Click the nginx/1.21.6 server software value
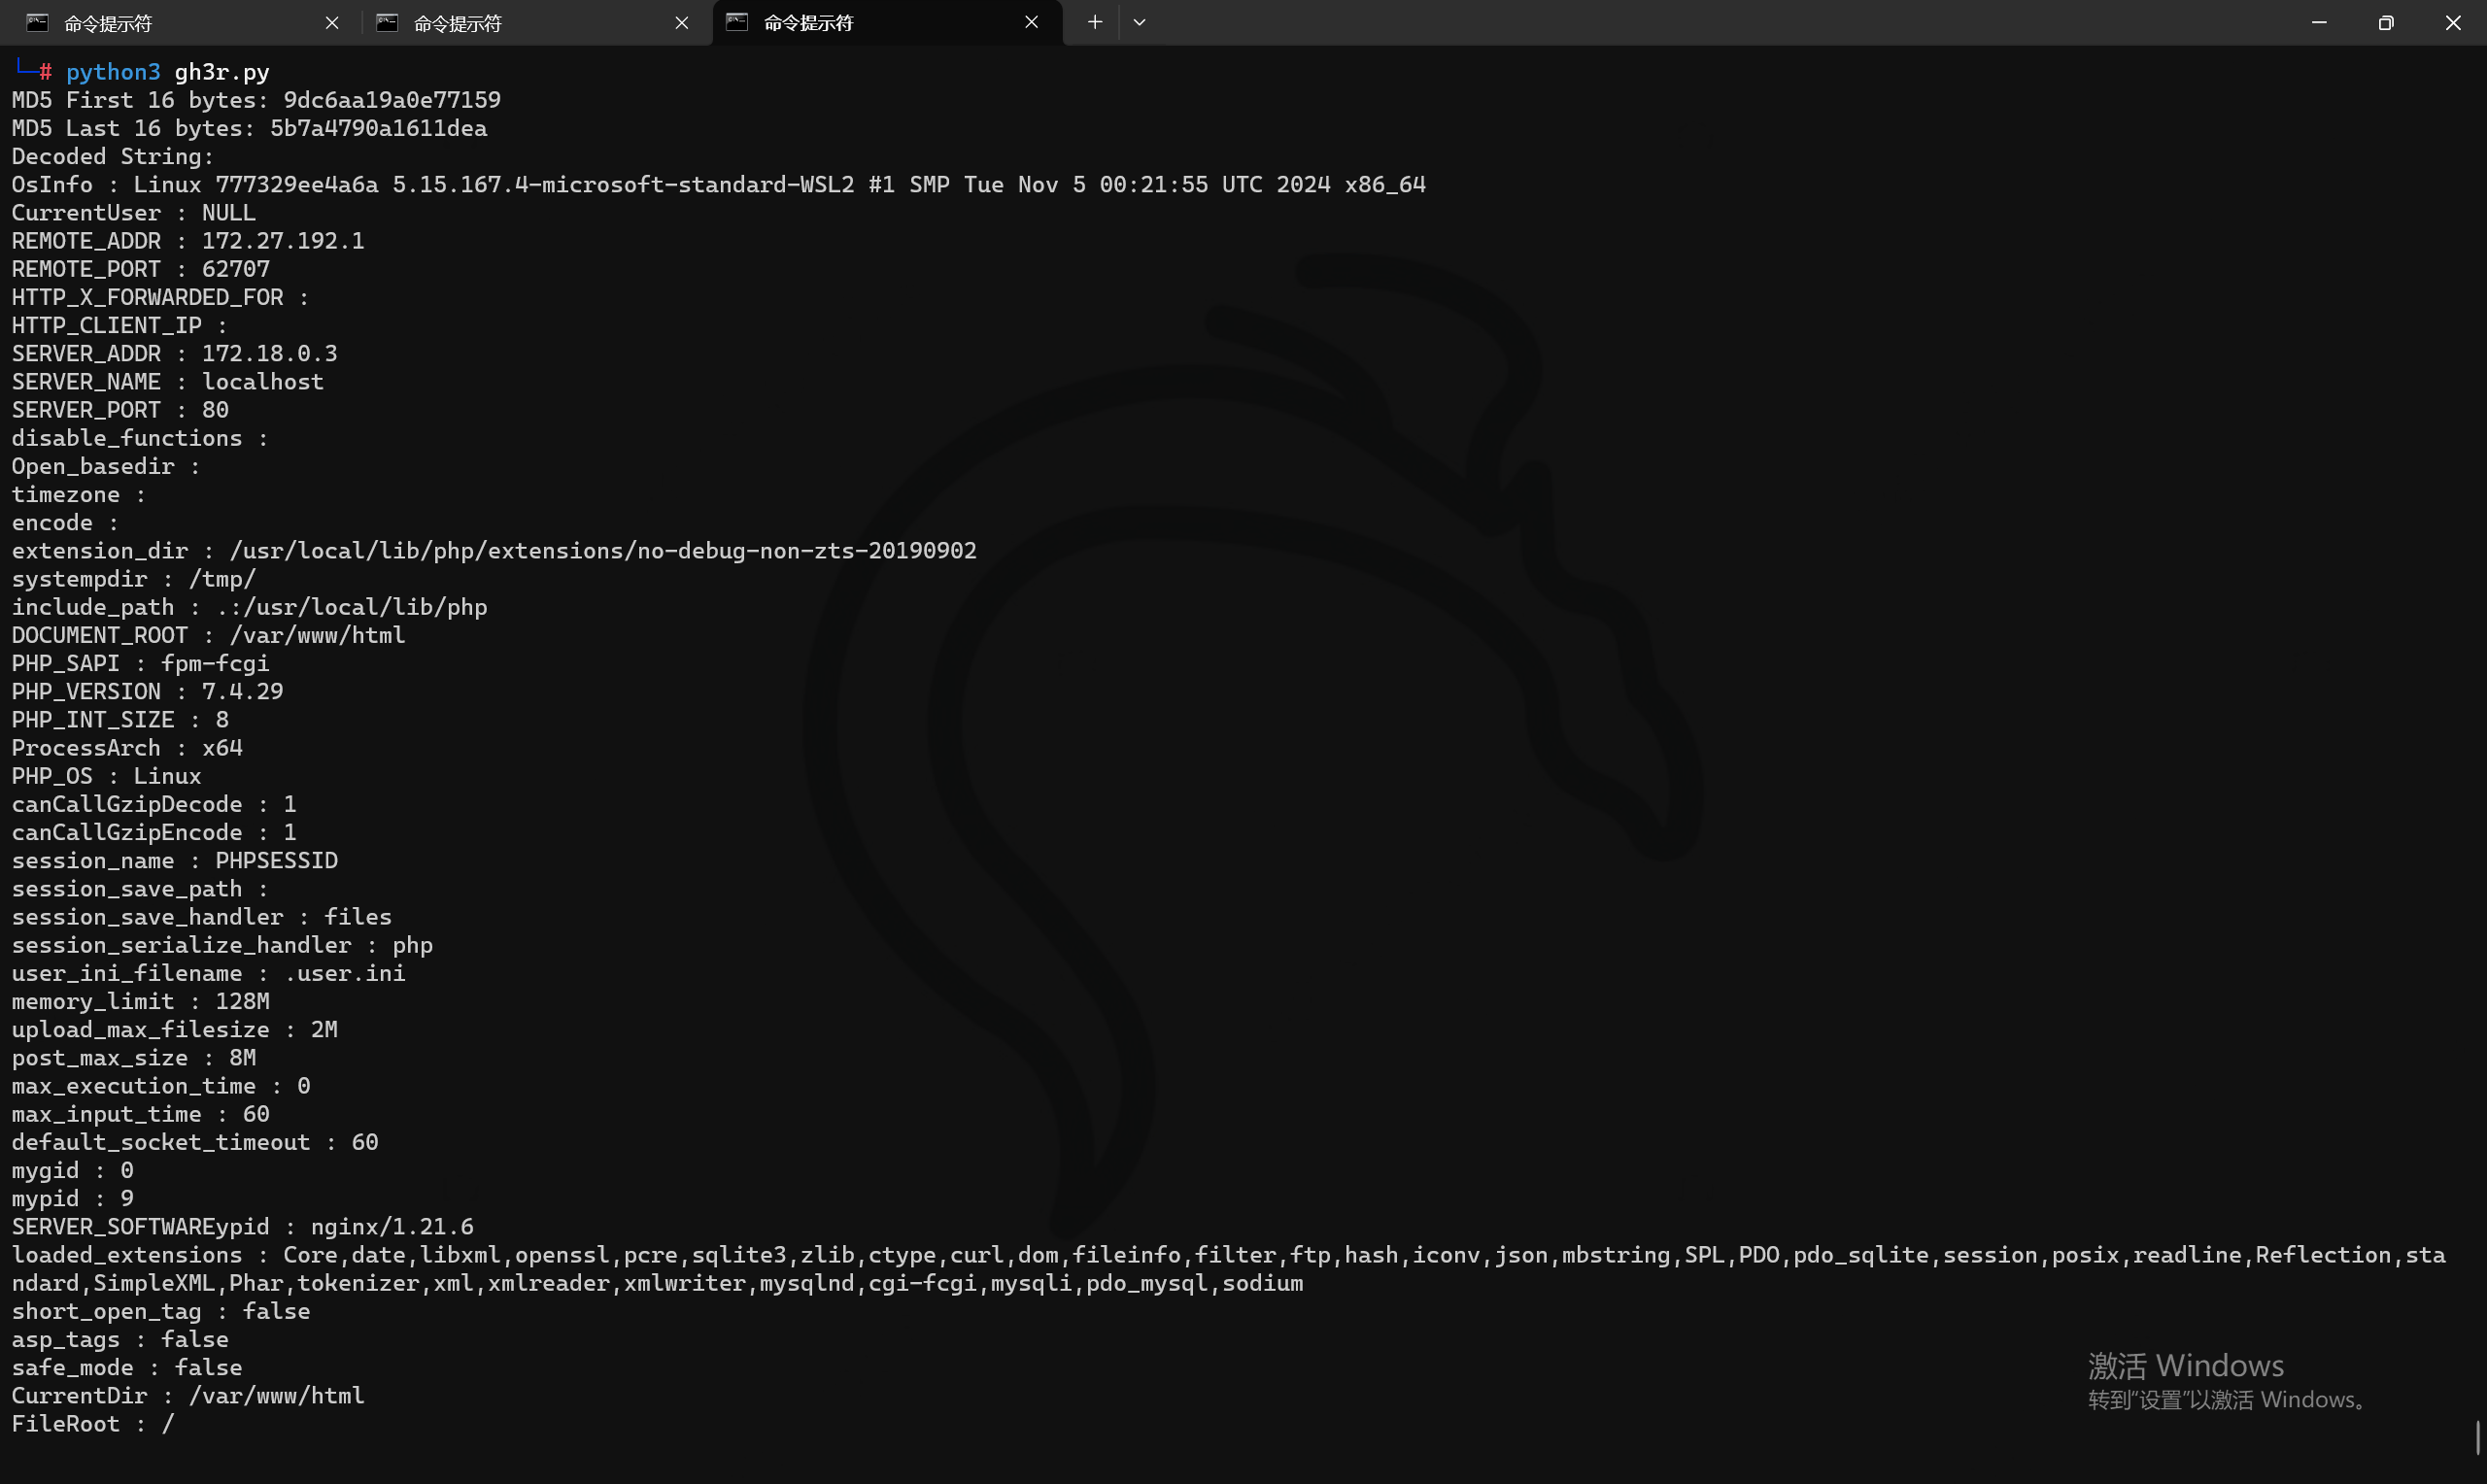Viewport: 2487px width, 1484px height. (392, 1227)
